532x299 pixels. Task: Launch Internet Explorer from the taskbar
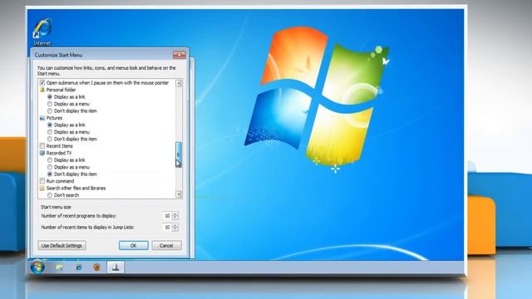point(78,267)
